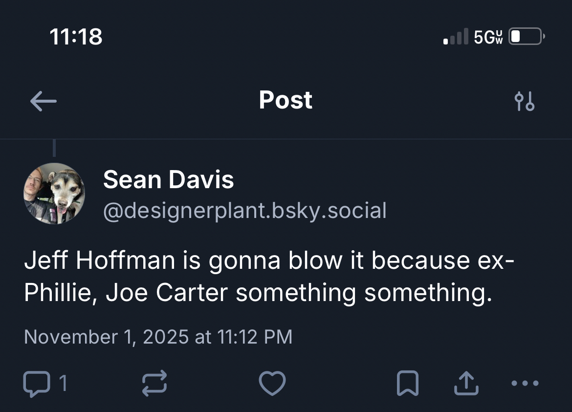Screen dimensions: 572x412
Task: Tap the reply count number 1
Action: point(63,383)
